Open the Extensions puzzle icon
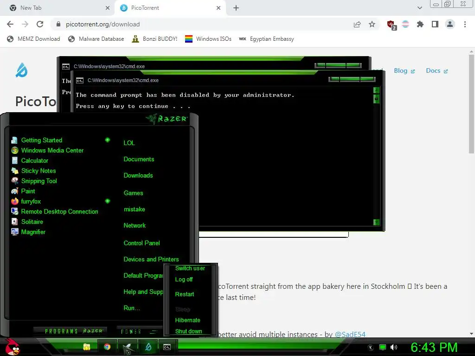The height and width of the screenshot is (356, 475). coord(420,24)
